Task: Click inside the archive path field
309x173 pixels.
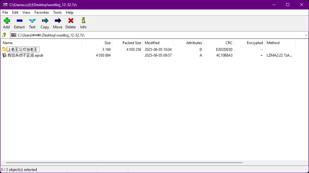Action: (154, 35)
